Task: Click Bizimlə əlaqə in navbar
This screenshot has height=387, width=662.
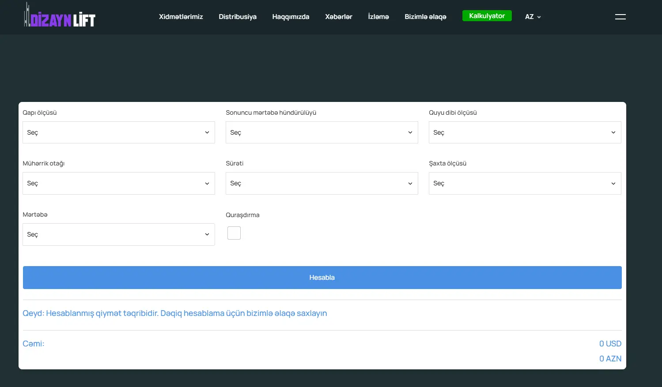Action: [425, 17]
